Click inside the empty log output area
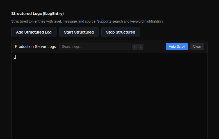Viewport: 219px width, 139px height. point(109,96)
